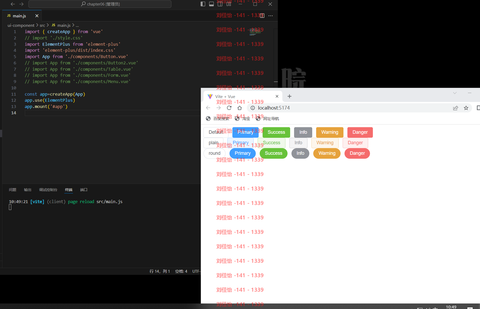This screenshot has width=480, height=309.
Task: Click the terminal page reload message
Action: point(66,202)
